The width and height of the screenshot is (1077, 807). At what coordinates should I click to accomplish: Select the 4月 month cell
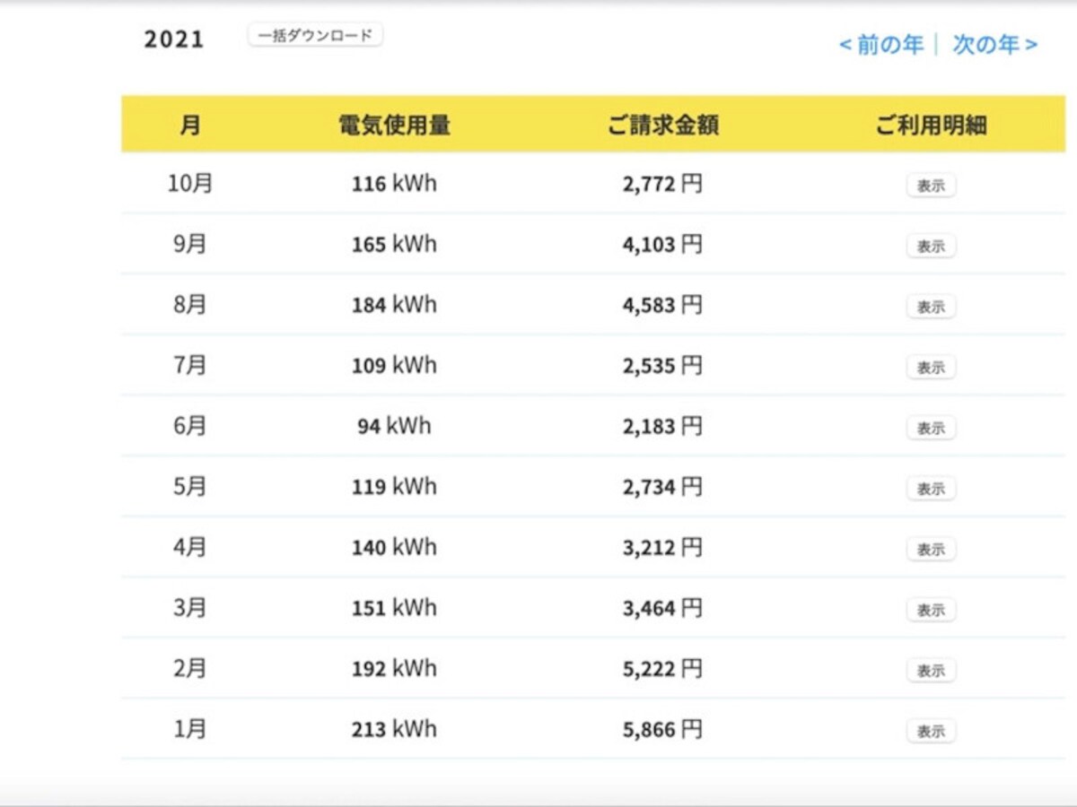point(190,547)
